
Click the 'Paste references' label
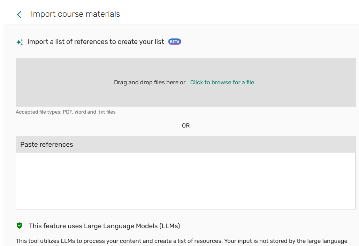point(47,144)
